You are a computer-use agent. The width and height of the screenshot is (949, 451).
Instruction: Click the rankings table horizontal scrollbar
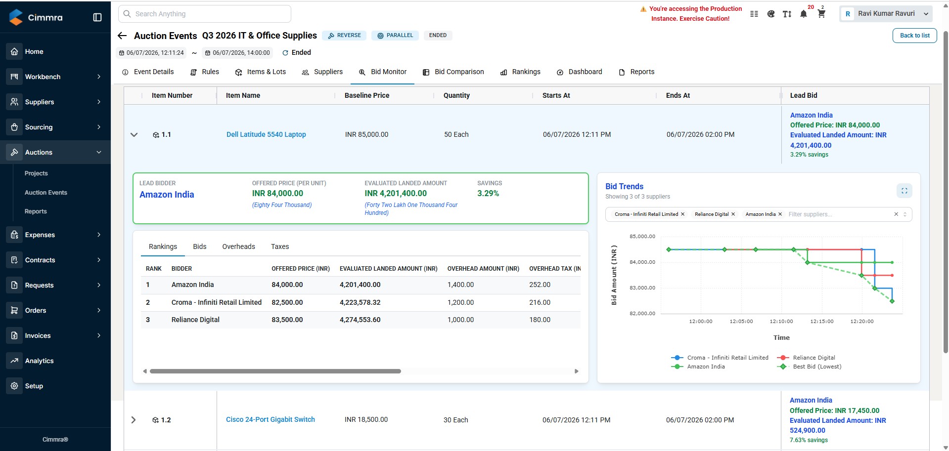[x=275, y=371]
